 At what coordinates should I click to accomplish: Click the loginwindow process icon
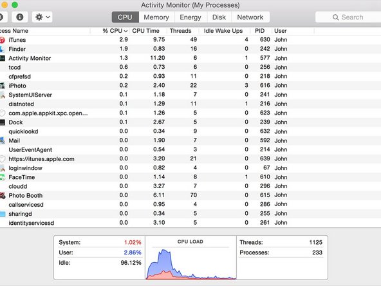pyautogui.click(x=3, y=168)
